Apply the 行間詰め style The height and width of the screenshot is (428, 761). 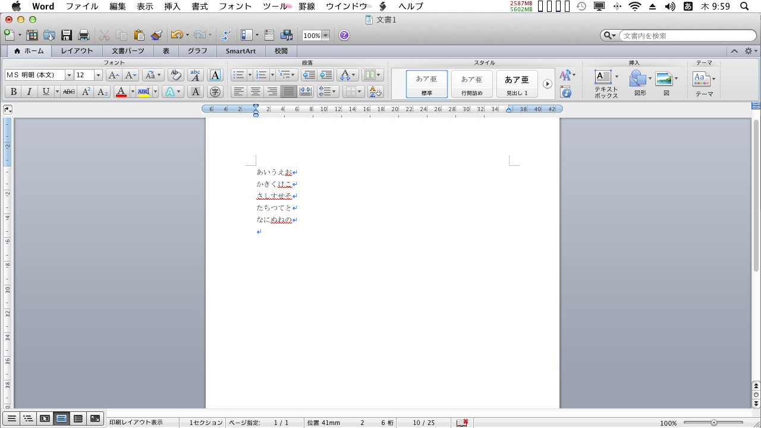pos(472,84)
